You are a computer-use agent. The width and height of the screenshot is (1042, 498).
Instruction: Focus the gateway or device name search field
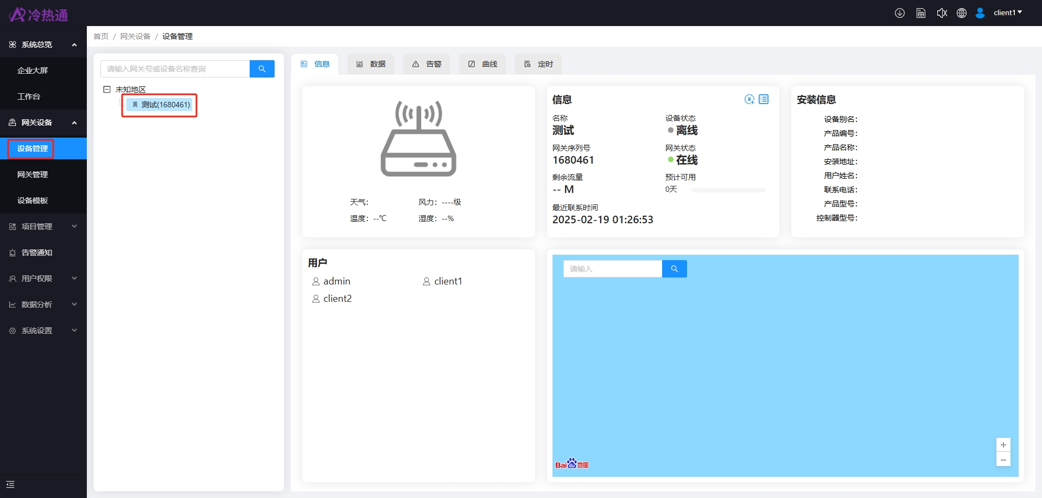tap(175, 69)
